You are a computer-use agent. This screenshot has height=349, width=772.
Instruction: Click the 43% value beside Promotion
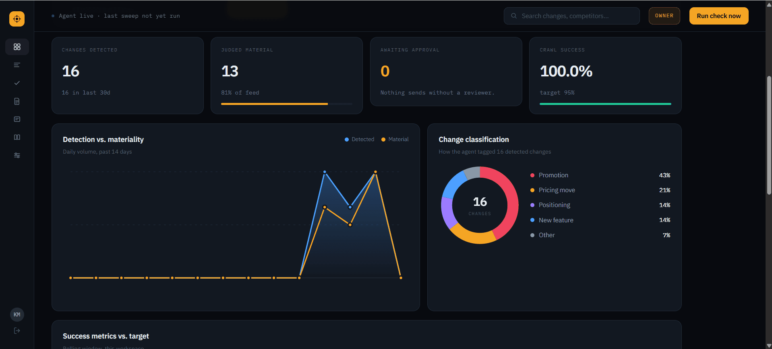[x=664, y=175]
